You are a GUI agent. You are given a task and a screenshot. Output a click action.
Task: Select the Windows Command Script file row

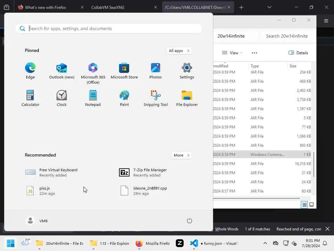pyautogui.click(x=263, y=155)
